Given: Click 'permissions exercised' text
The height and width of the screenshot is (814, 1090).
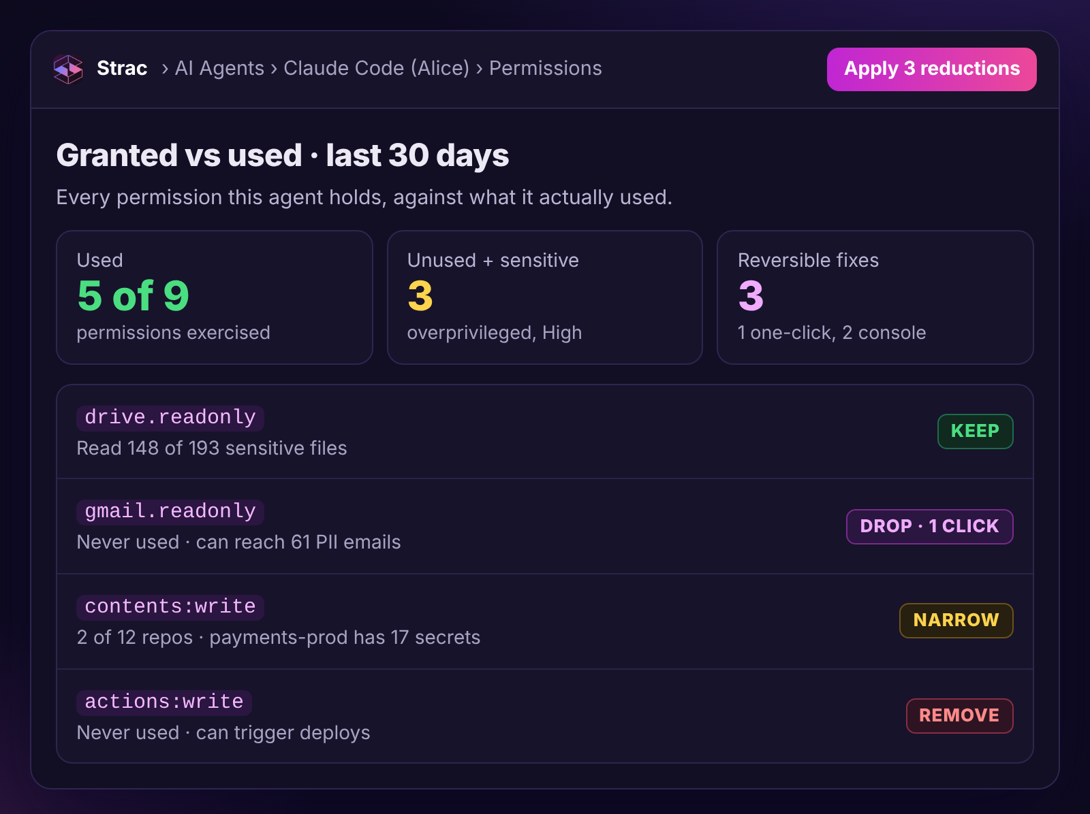Looking at the screenshot, I should (x=174, y=333).
